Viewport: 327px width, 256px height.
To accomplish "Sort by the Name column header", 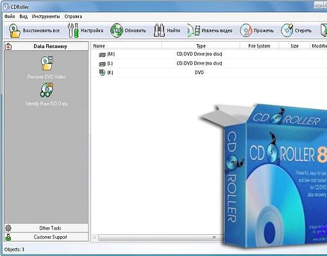I will [x=126, y=46].
